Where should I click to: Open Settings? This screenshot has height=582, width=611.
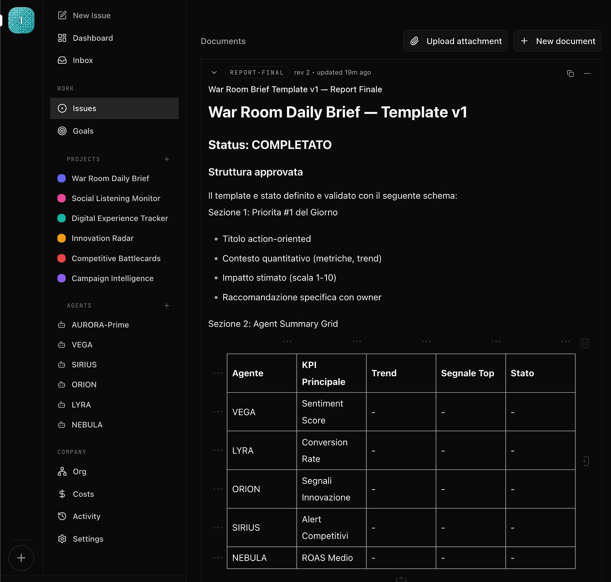(81, 539)
